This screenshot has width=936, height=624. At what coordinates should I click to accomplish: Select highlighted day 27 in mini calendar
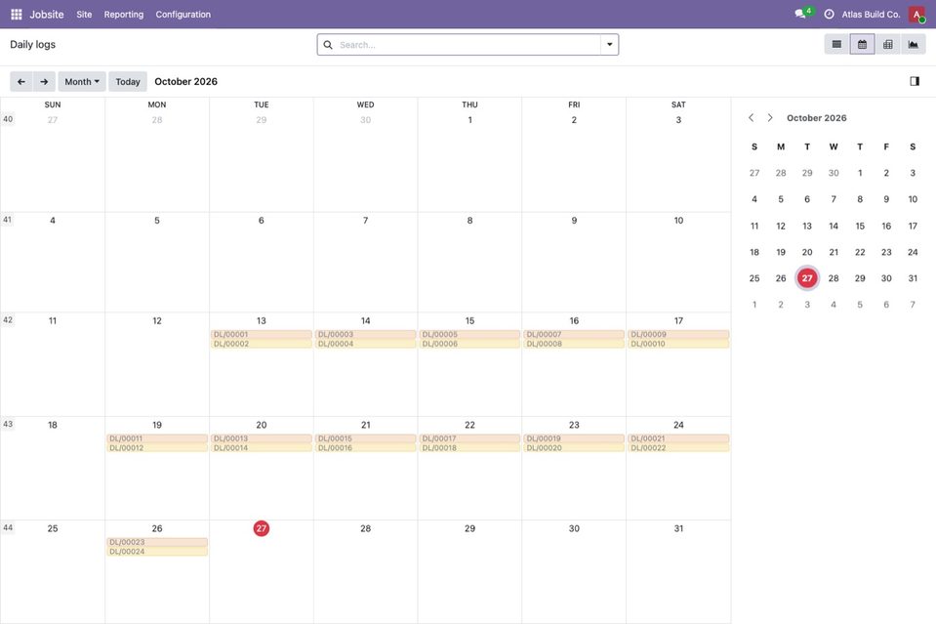807,278
